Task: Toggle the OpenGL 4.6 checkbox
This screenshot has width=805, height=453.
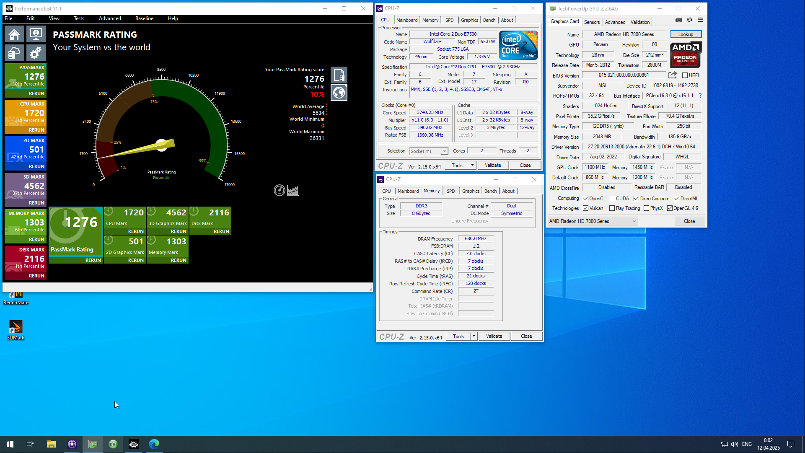Action: click(x=670, y=208)
